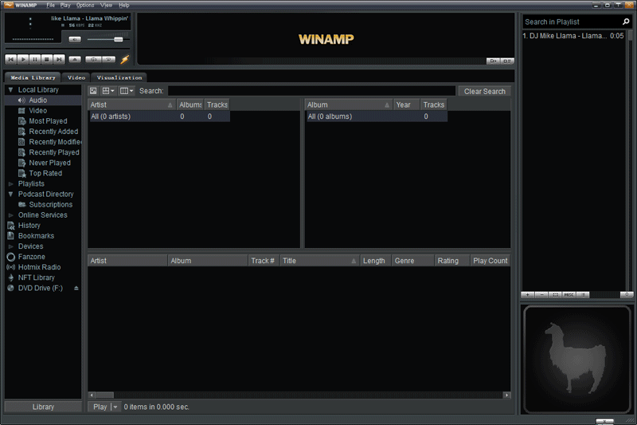Sort track list by Play Count column

click(x=490, y=261)
